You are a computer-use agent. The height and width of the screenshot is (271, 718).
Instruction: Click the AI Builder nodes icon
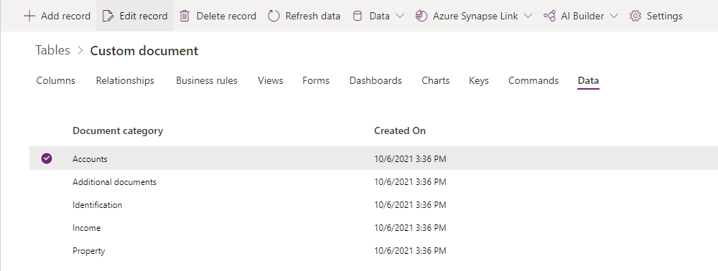point(549,16)
